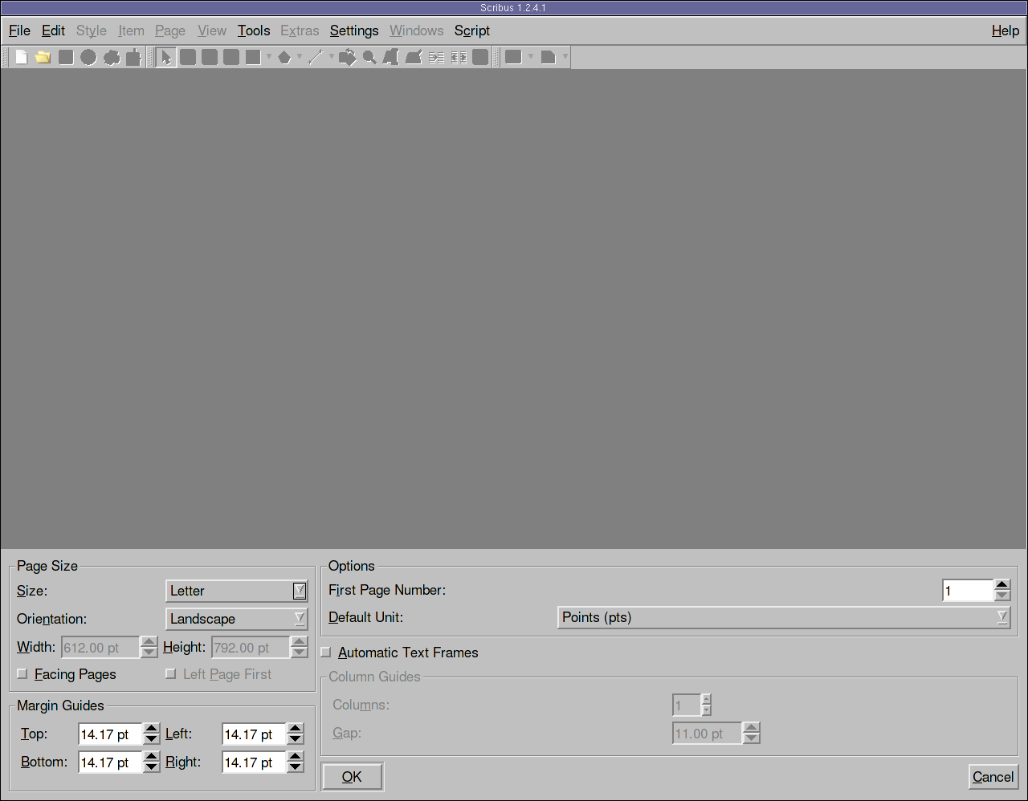
Task: Click the Link Text Frames icon
Action: (436, 57)
